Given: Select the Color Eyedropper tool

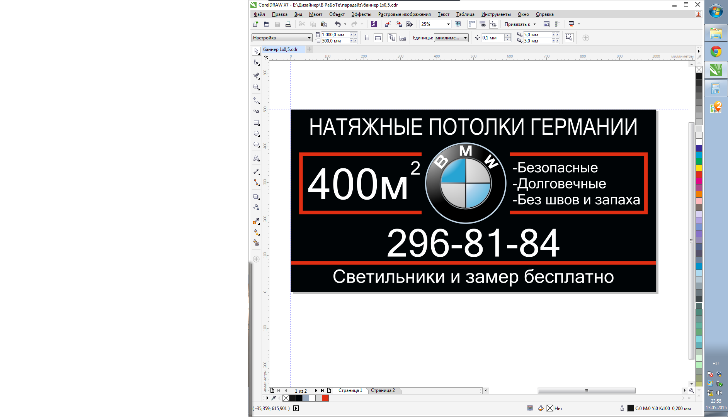Looking at the screenshot, I should pos(256,221).
